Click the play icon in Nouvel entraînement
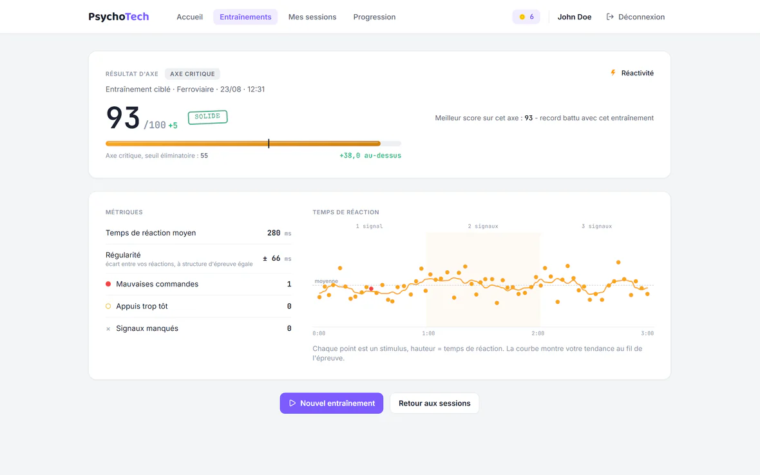This screenshot has width=760, height=475. click(x=292, y=403)
